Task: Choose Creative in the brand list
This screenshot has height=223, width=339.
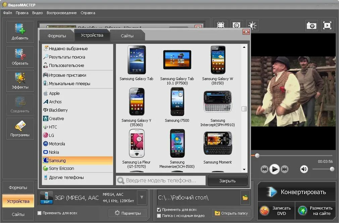Action: [x=78, y=118]
